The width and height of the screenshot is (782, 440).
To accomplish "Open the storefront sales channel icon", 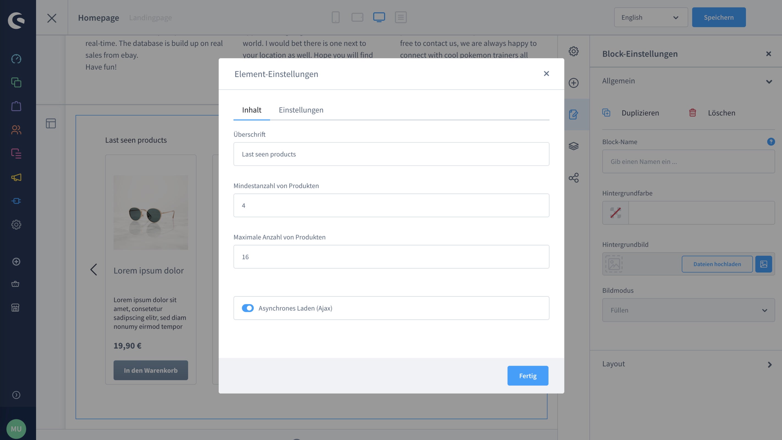I will coord(15,308).
